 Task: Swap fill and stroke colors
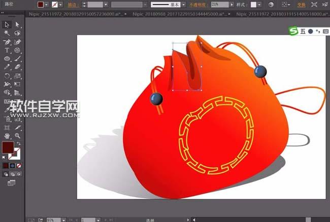tap(18, 144)
